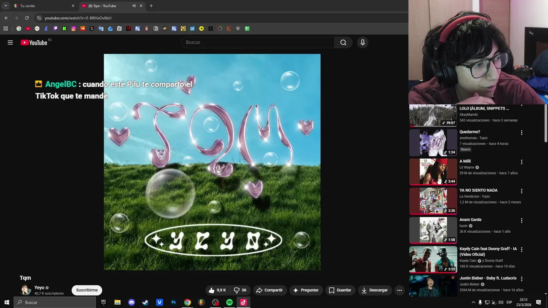Open the YouTube bookmark in the bar
Image resolution: width=548 pixels, height=308 pixels.
[28, 29]
